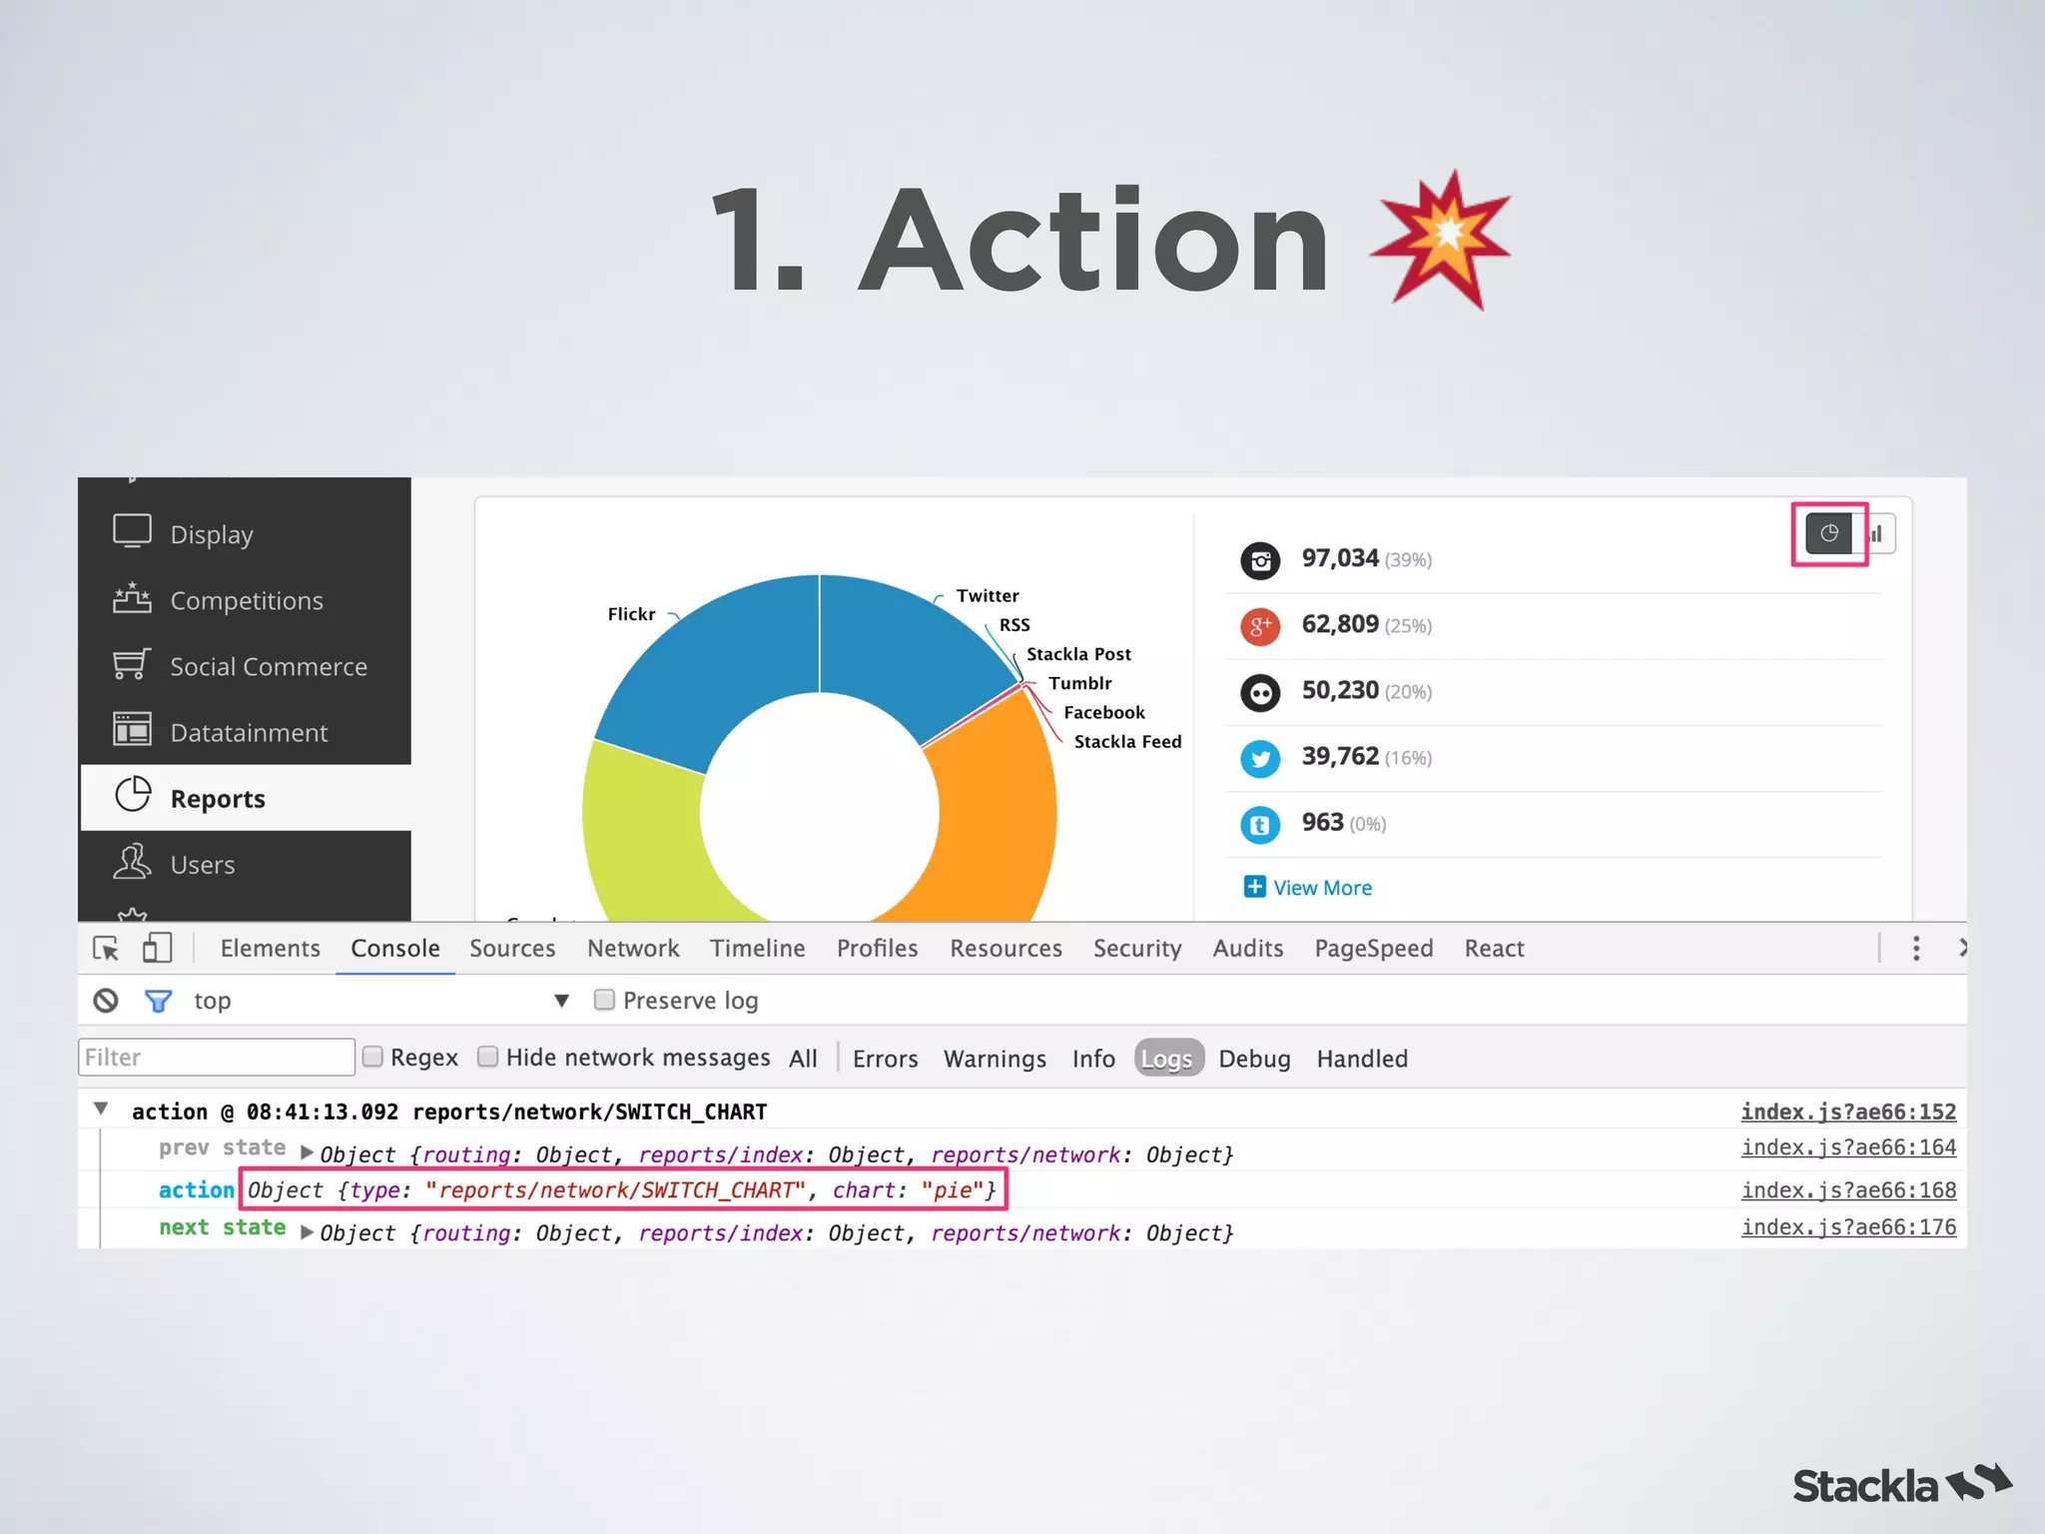Image resolution: width=2045 pixels, height=1534 pixels.
Task: Click the Reports pie icon in sidebar
Action: click(132, 795)
